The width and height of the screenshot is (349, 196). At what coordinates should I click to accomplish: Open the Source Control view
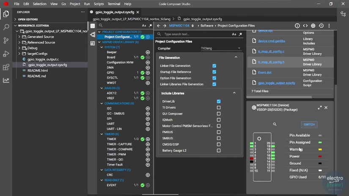click(x=6, y=40)
